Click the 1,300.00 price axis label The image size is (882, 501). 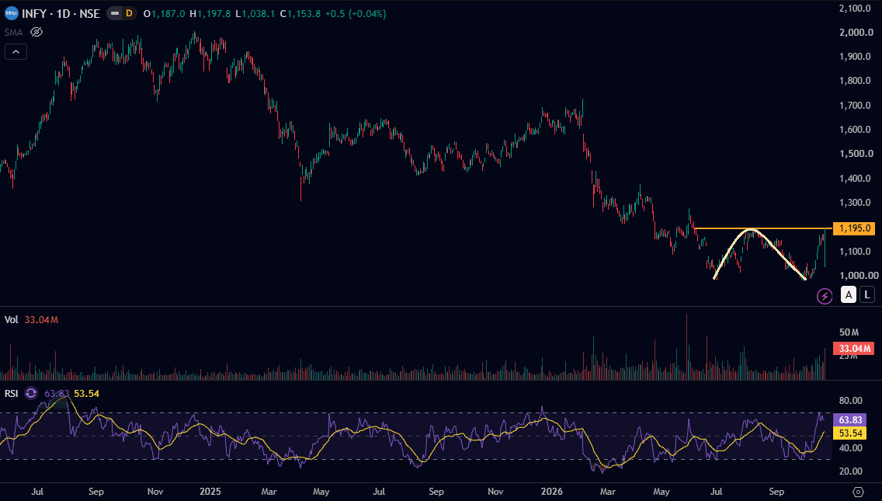pyautogui.click(x=856, y=203)
